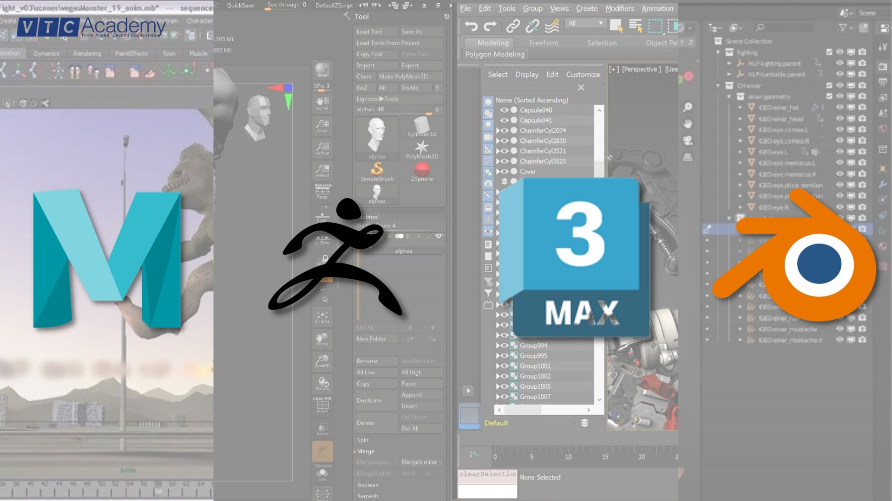Image resolution: width=892 pixels, height=501 pixels.
Task: Collapse the CH-einar collection
Action: click(718, 85)
